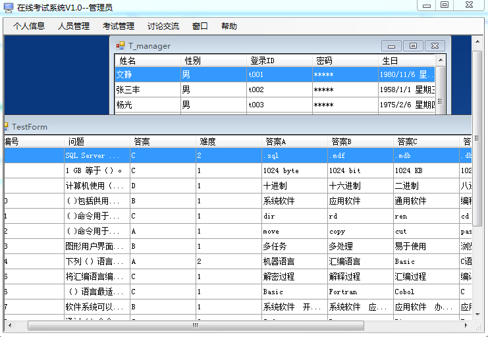Select the 杨光 name cell
Viewport: 488px width, 337px height.
tap(148, 105)
